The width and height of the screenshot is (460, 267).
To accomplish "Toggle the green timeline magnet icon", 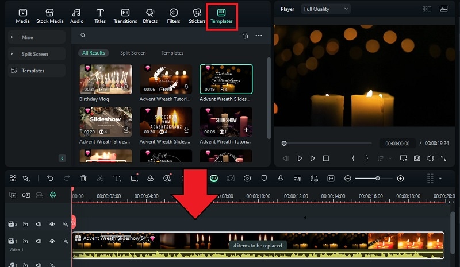I will coord(53,195).
